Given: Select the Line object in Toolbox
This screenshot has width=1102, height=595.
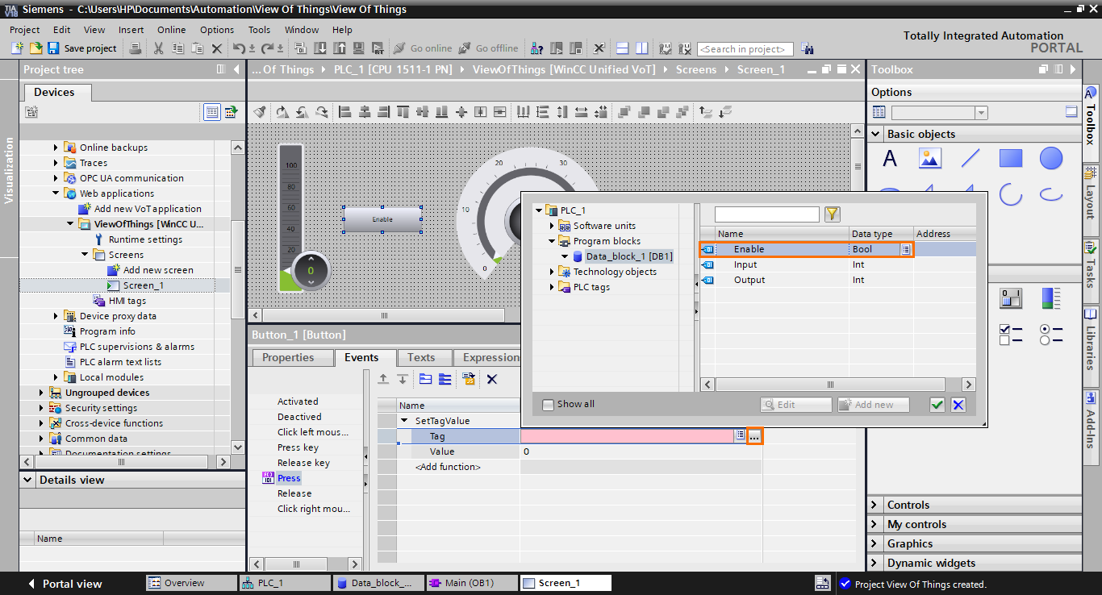Looking at the screenshot, I should (971, 158).
